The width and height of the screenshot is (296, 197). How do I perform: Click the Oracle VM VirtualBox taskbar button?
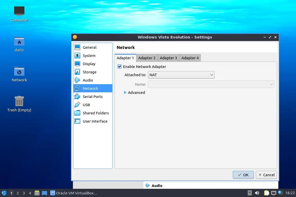[74, 193]
